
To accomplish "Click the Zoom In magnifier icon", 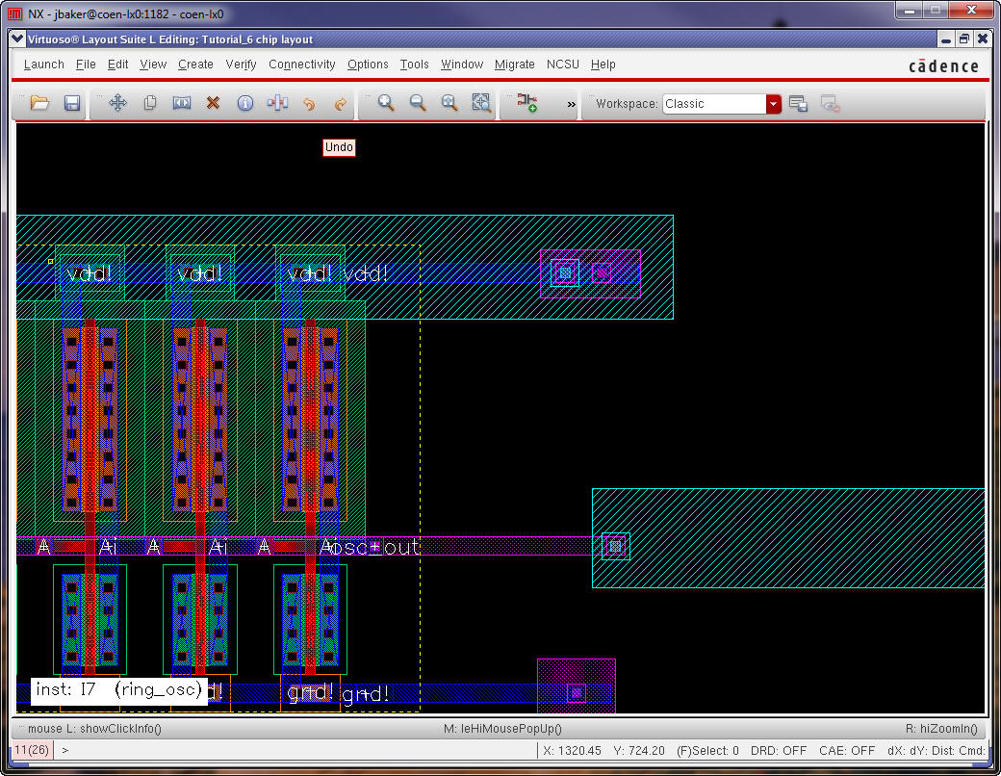I will (x=386, y=103).
